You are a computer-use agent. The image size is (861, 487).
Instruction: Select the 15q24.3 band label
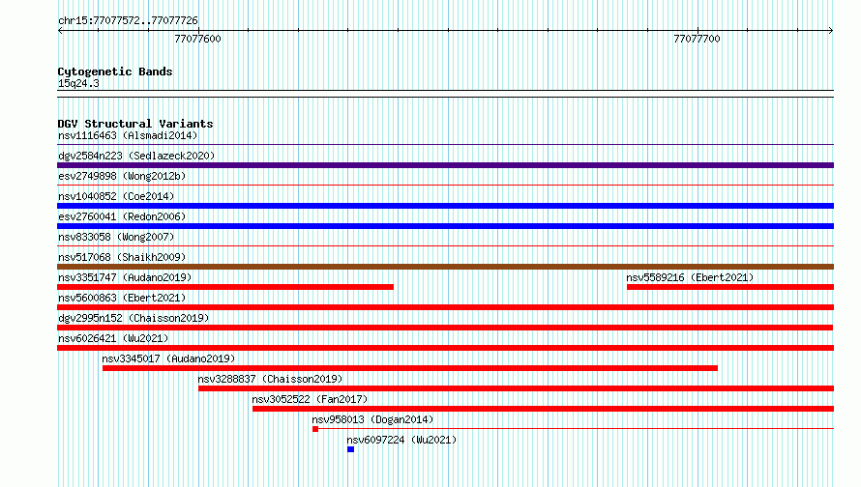coord(78,83)
